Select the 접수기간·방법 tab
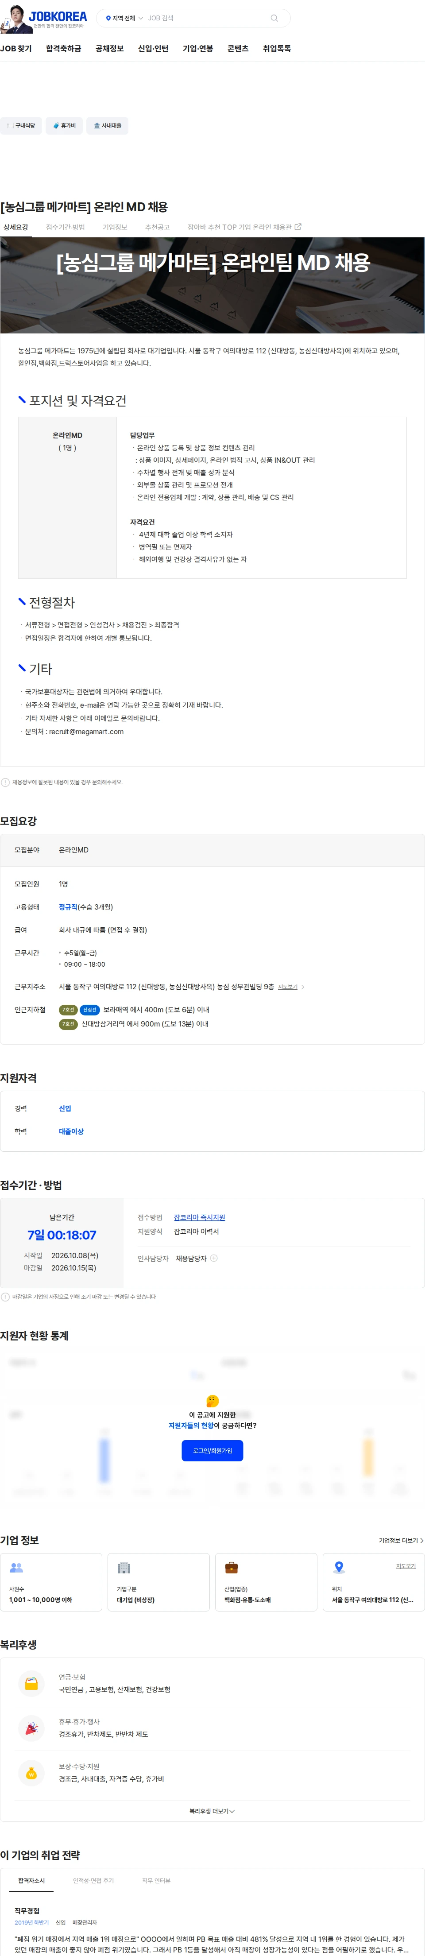 pyautogui.click(x=65, y=227)
